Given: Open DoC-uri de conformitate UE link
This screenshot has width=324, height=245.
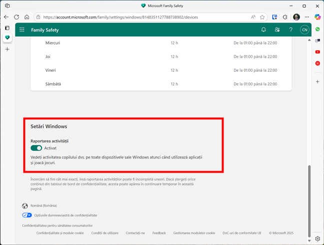Looking at the screenshot, I should [242, 233].
